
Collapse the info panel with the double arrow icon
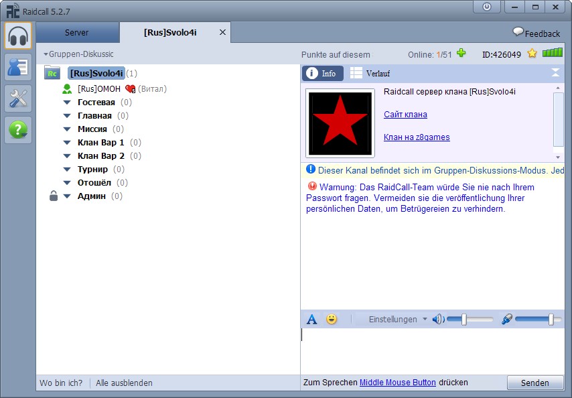[x=555, y=72]
